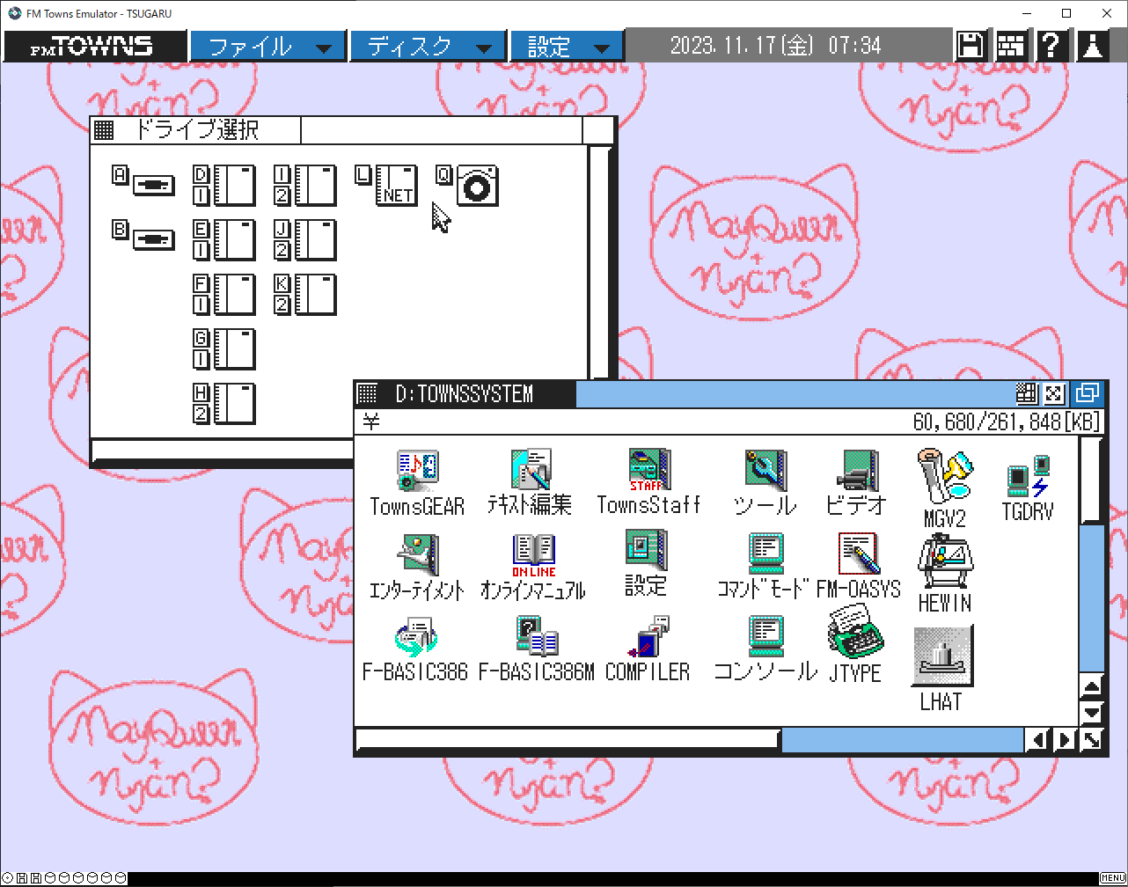Image resolution: width=1128 pixels, height=887 pixels.
Task: Expand the ファイル menu dropdown arrow
Action: (x=324, y=48)
